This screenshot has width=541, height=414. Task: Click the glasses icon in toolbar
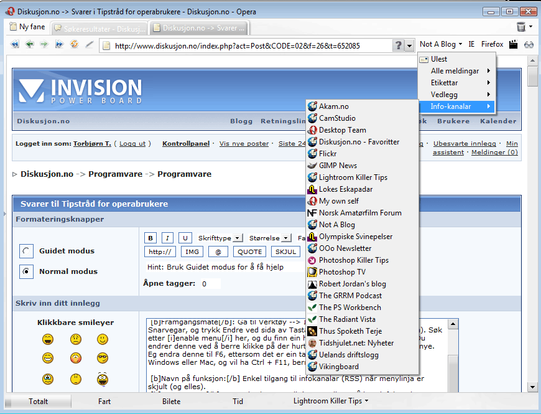529,45
